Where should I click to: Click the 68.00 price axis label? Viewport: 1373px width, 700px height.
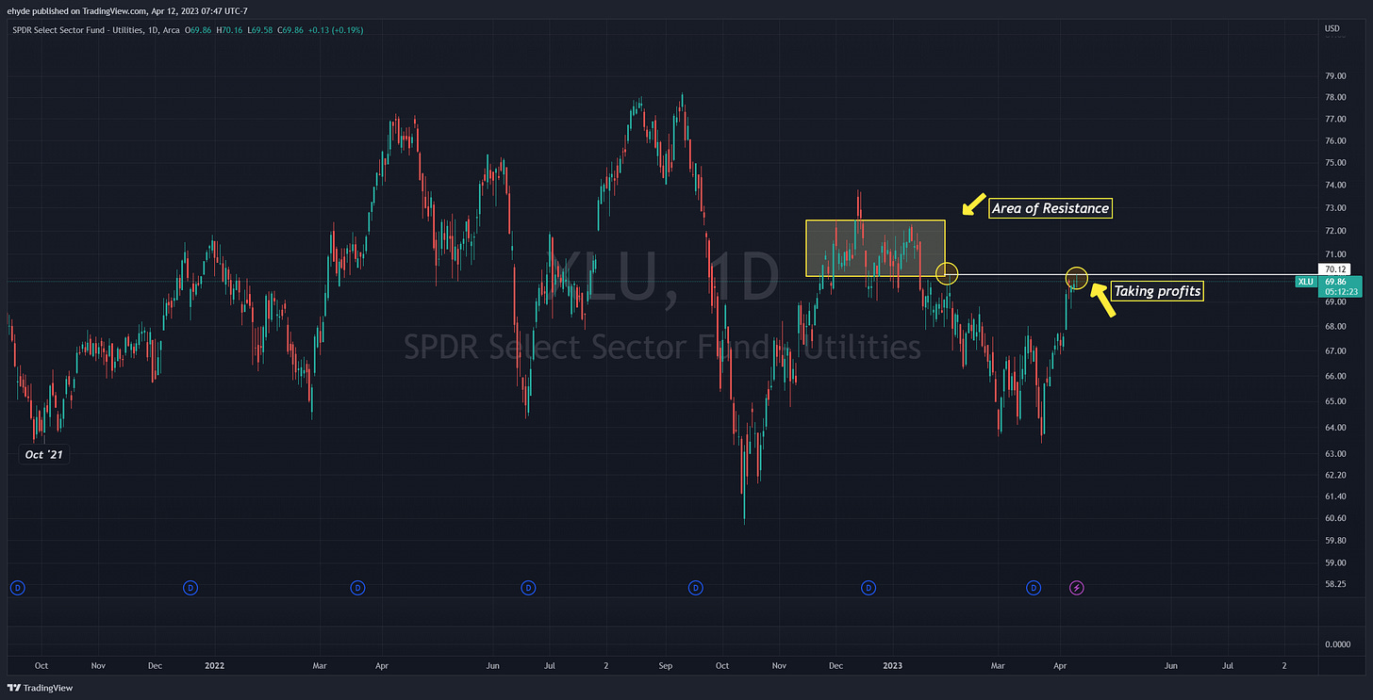(x=1335, y=327)
